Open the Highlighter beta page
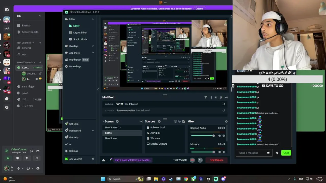The width and height of the screenshot is (326, 183). click(77, 60)
